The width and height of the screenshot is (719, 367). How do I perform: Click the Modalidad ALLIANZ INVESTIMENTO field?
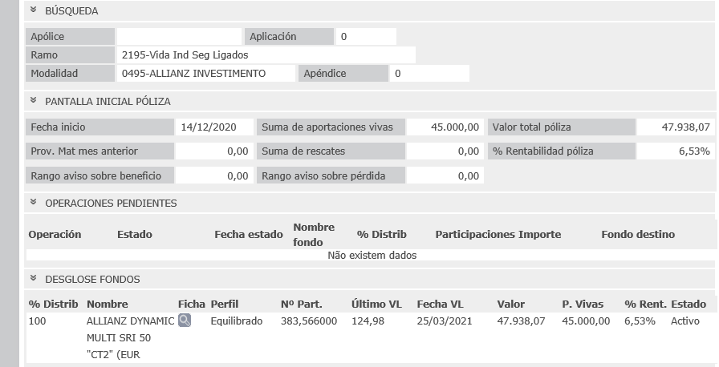point(205,74)
